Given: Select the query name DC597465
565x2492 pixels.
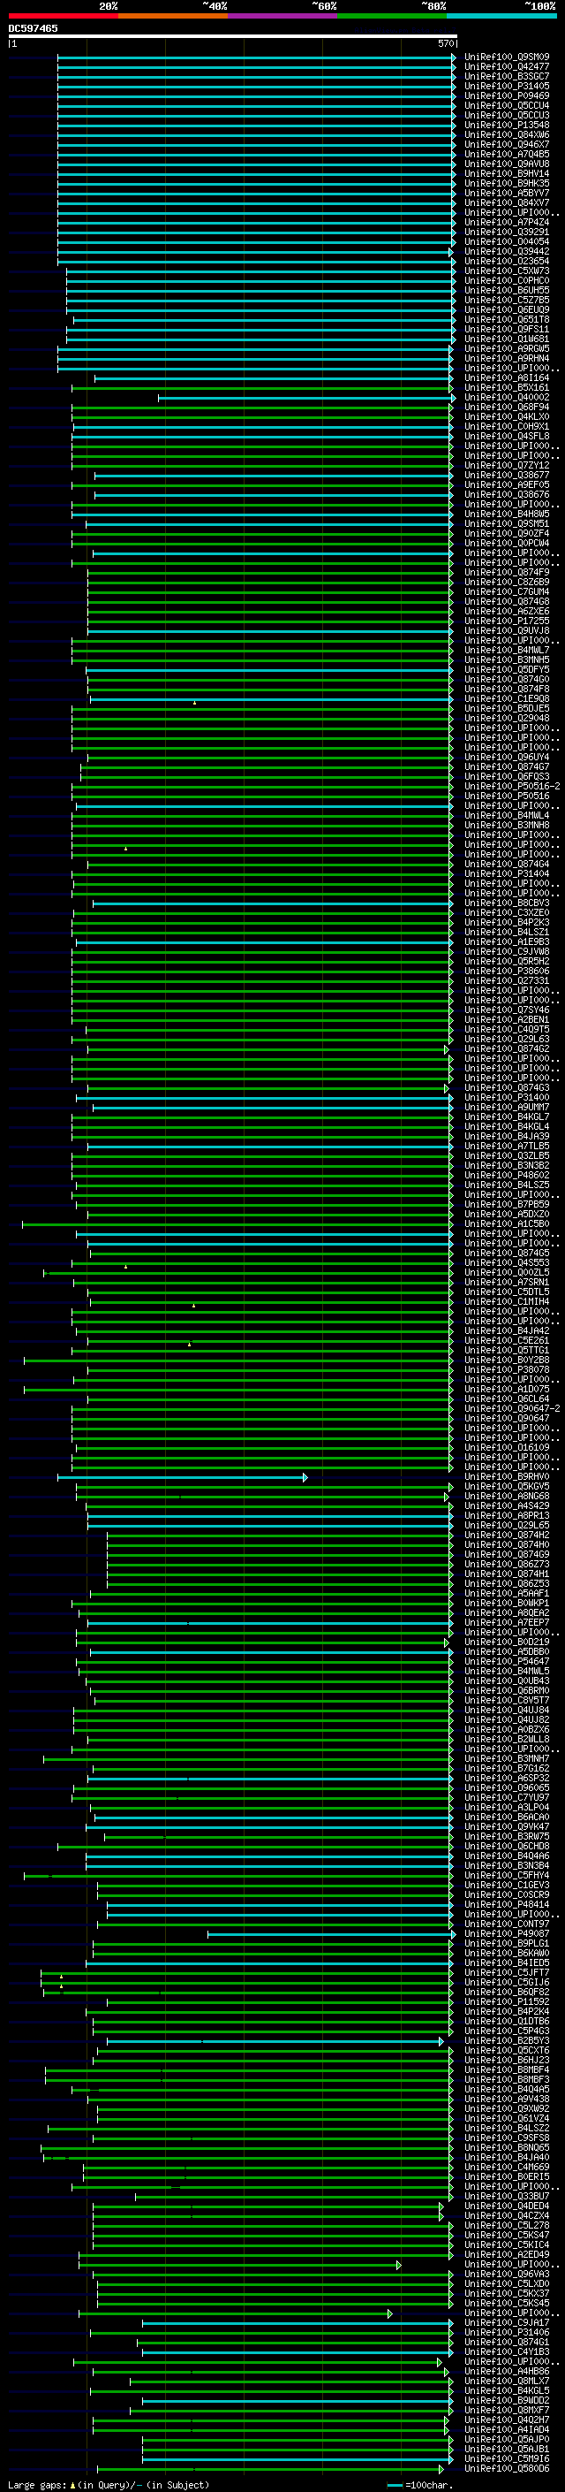Looking at the screenshot, I should click(33, 29).
